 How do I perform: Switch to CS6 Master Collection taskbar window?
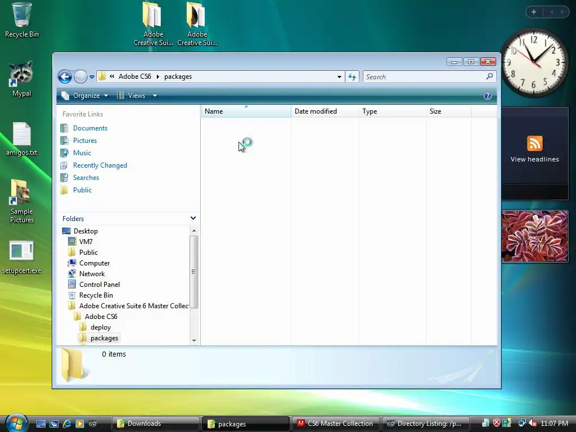(335, 424)
